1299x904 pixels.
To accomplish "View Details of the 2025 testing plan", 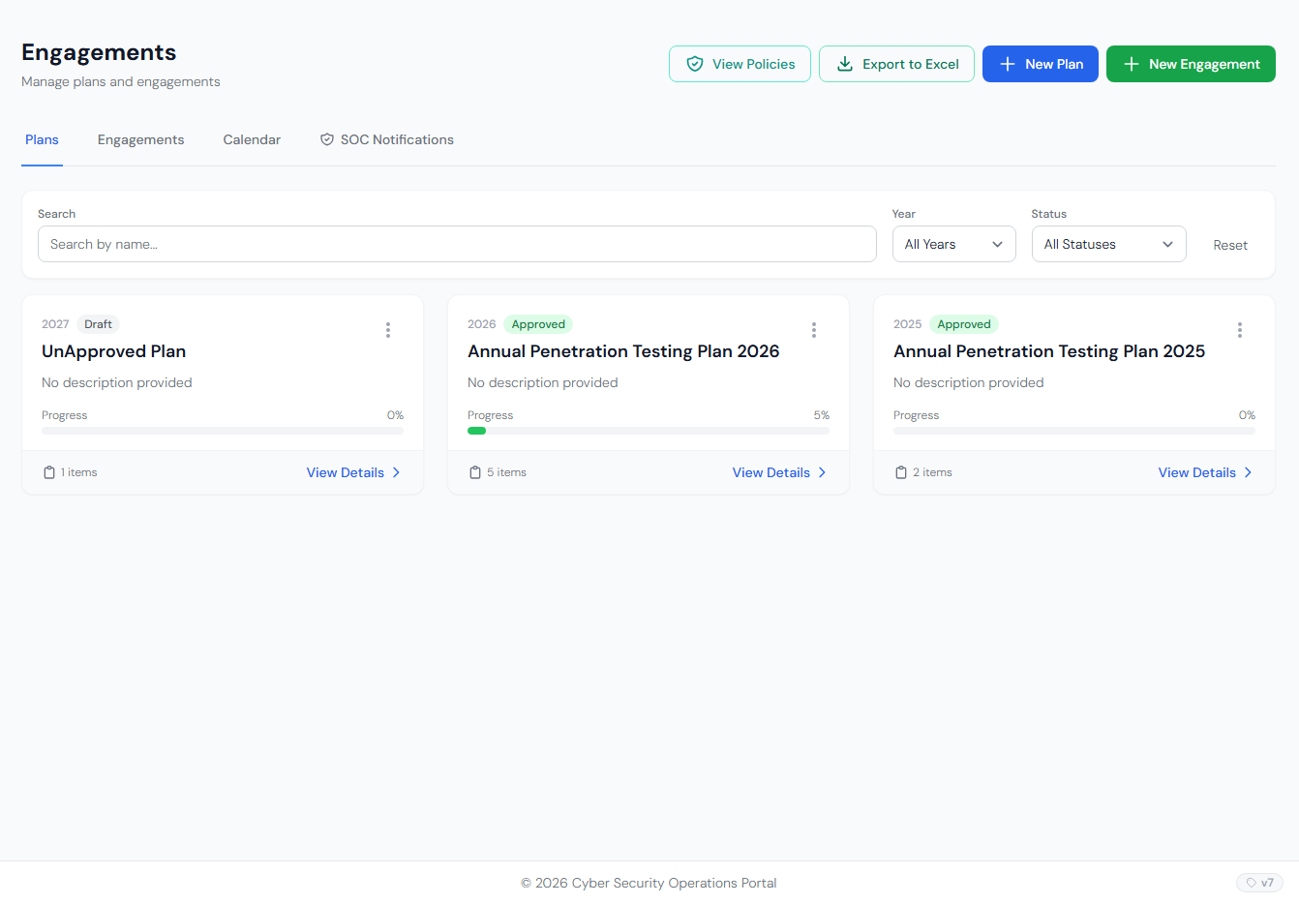I will coord(1205,472).
